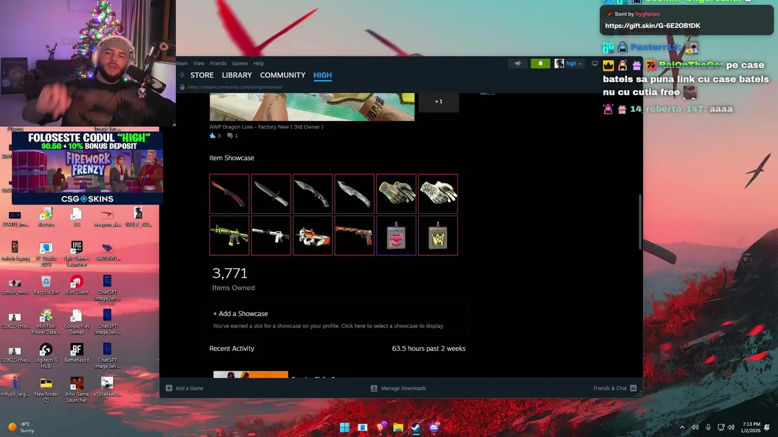Select twitch-b.png desktop file
778x437 pixels.
15,252
